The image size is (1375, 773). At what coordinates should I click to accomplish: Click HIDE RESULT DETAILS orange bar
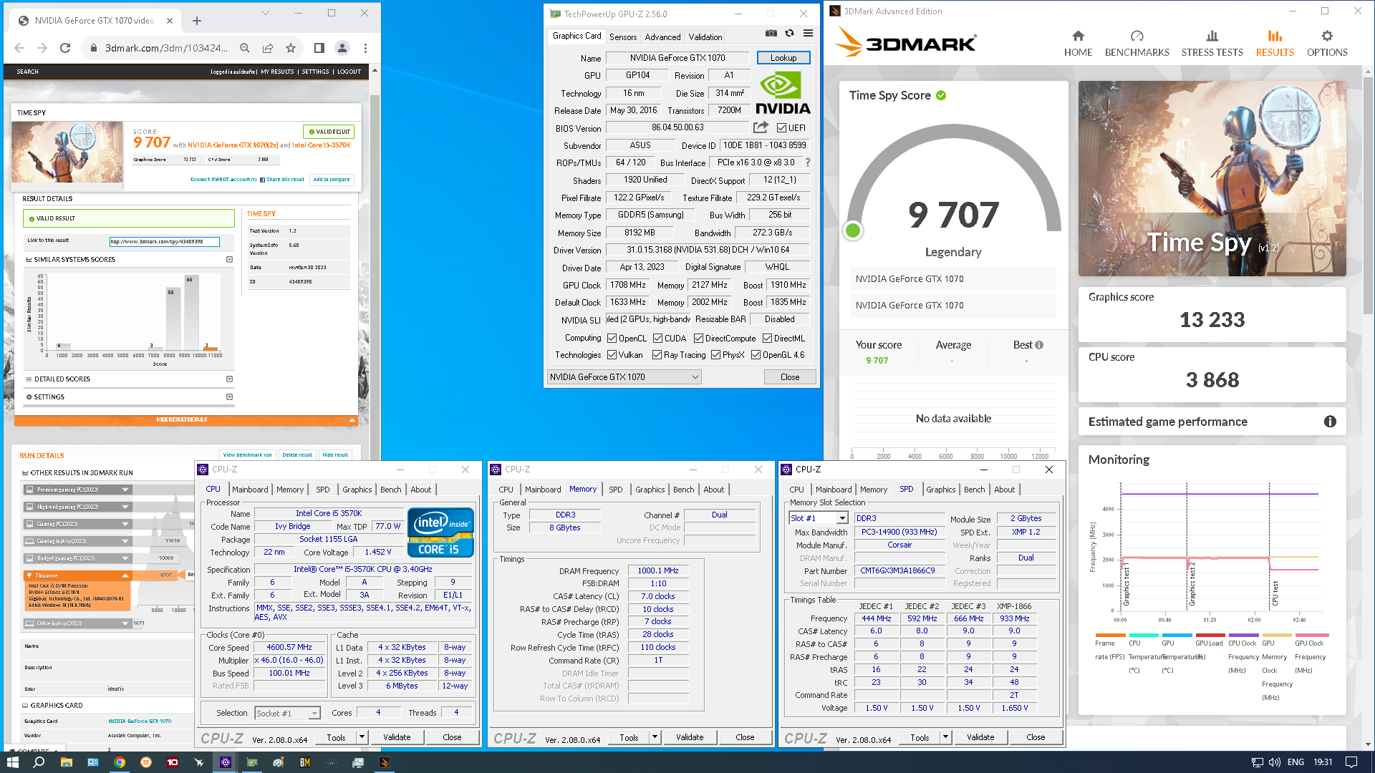185,420
